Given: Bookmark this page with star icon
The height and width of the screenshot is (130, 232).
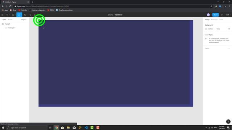Looking at the screenshot, I should (x=211, y=6).
